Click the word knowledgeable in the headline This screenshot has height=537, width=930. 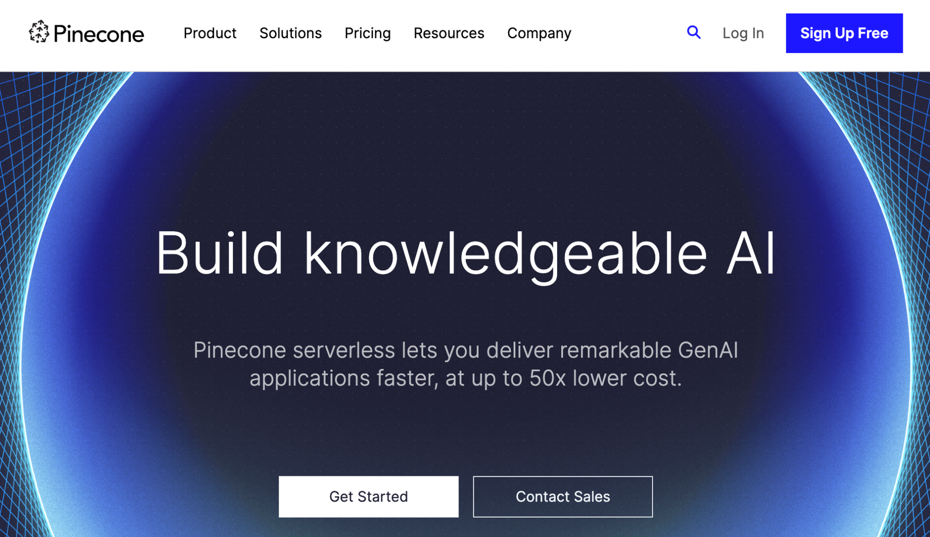click(x=505, y=255)
